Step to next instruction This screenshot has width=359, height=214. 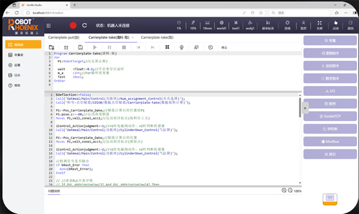(x=152, y=47)
